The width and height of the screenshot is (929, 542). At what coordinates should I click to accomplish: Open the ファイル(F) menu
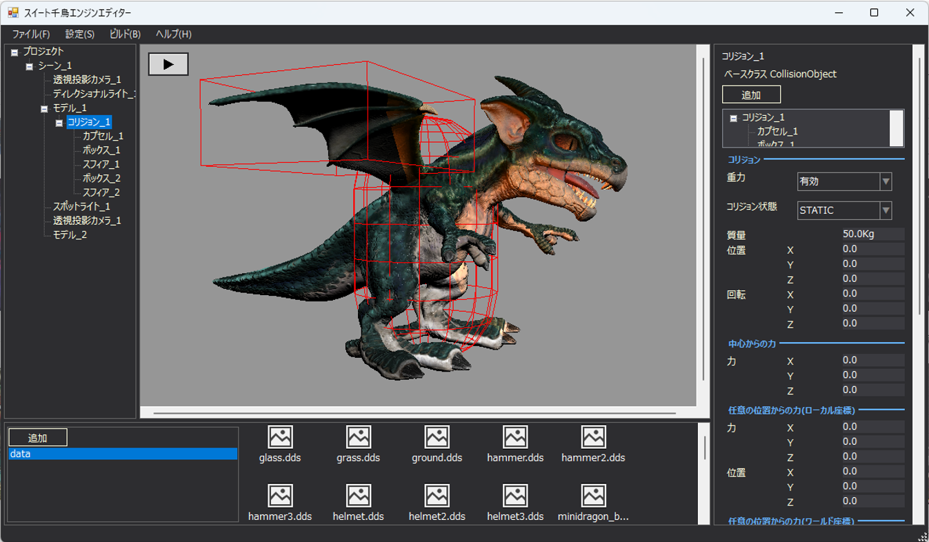point(31,34)
